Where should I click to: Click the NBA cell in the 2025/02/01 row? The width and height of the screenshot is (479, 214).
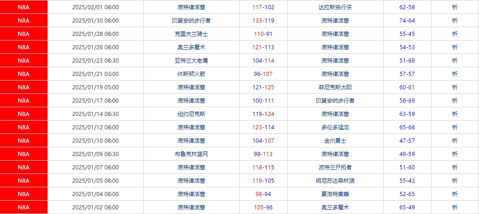tap(24, 7)
